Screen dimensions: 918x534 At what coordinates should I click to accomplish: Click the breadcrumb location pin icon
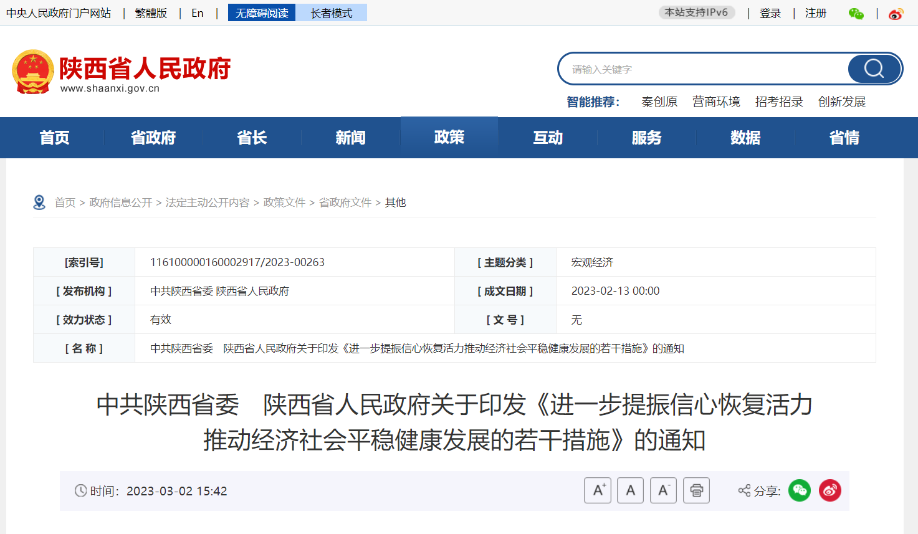[39, 203]
